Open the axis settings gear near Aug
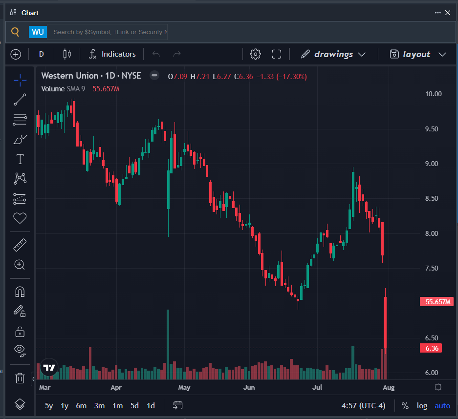This screenshot has width=458, height=419. click(x=438, y=387)
